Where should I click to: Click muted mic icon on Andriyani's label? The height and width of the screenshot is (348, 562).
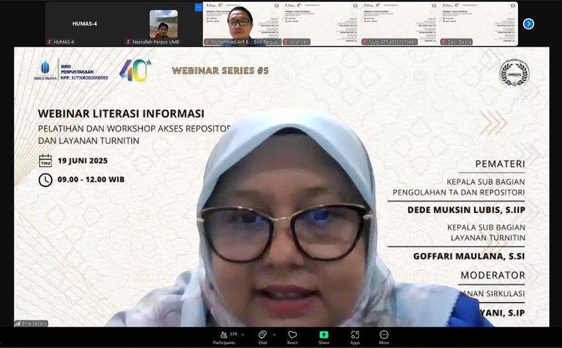286,42
